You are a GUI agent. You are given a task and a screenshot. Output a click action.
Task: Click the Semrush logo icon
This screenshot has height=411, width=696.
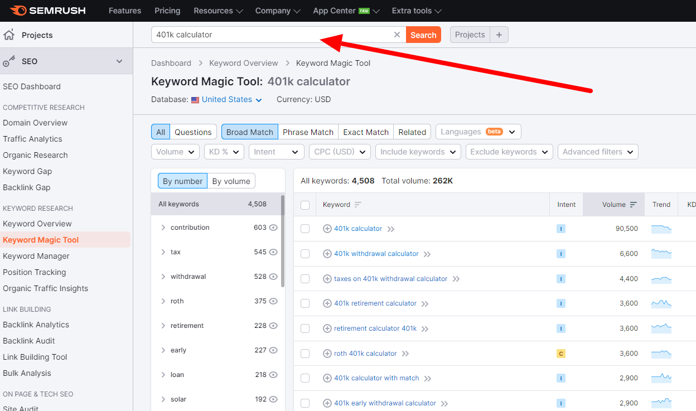pyautogui.click(x=18, y=11)
